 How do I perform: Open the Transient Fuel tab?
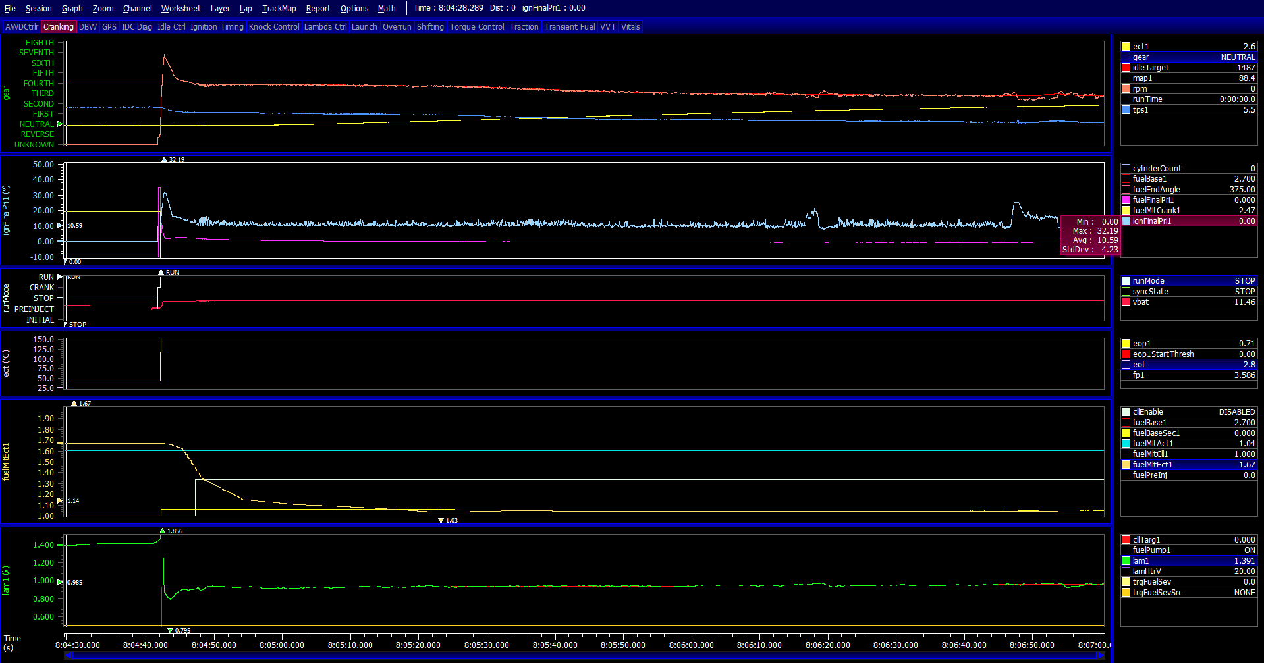(x=569, y=27)
